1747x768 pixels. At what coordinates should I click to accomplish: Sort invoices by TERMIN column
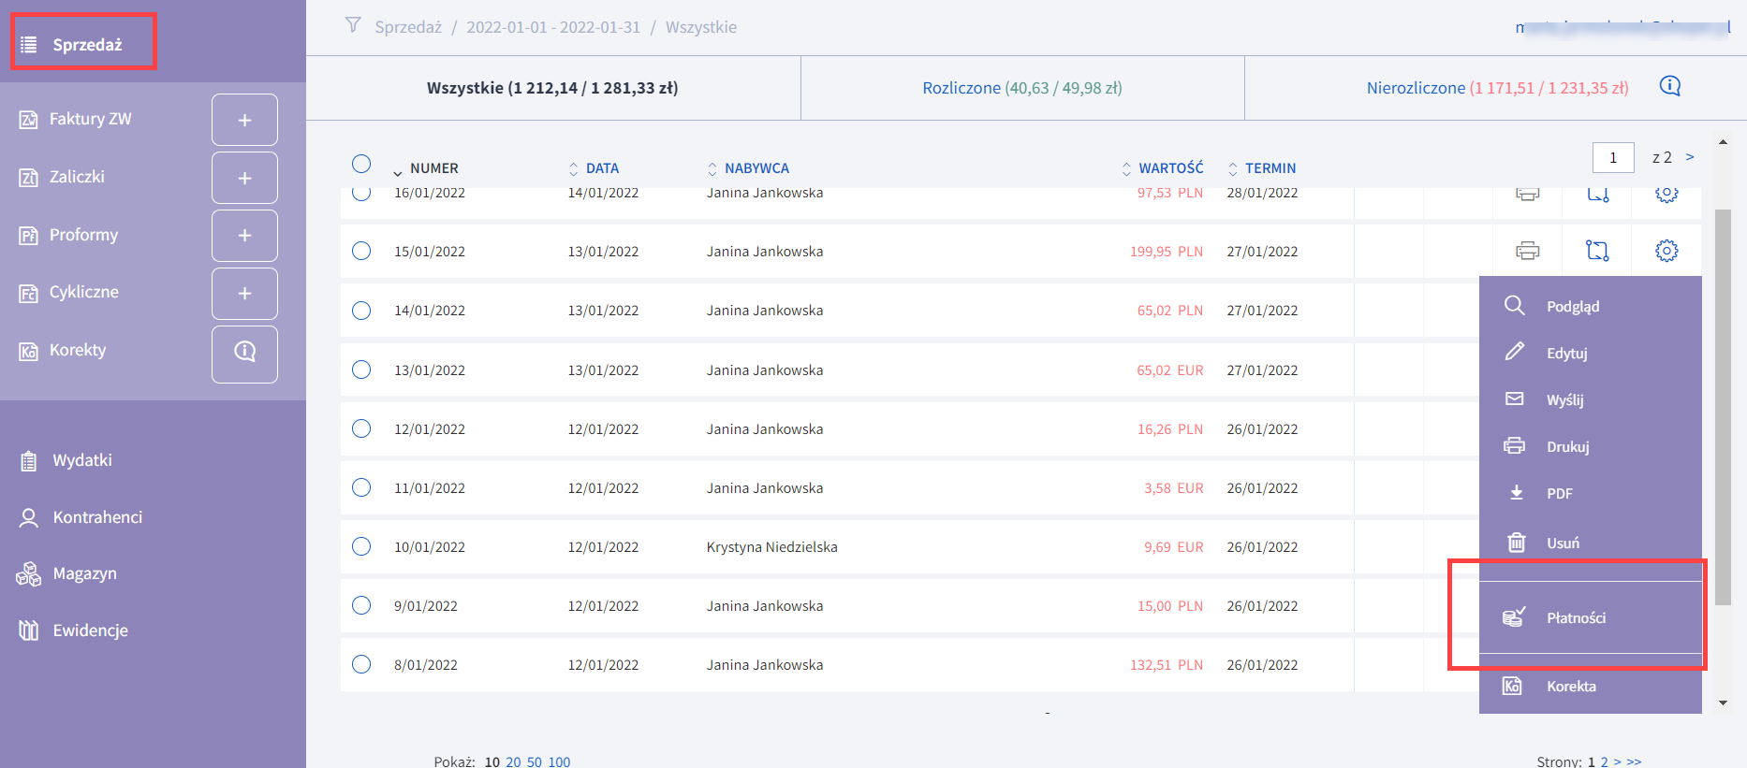1270,168
